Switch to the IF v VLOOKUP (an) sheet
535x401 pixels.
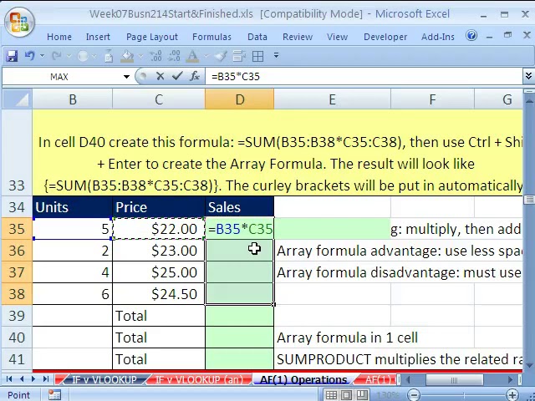[199, 379]
